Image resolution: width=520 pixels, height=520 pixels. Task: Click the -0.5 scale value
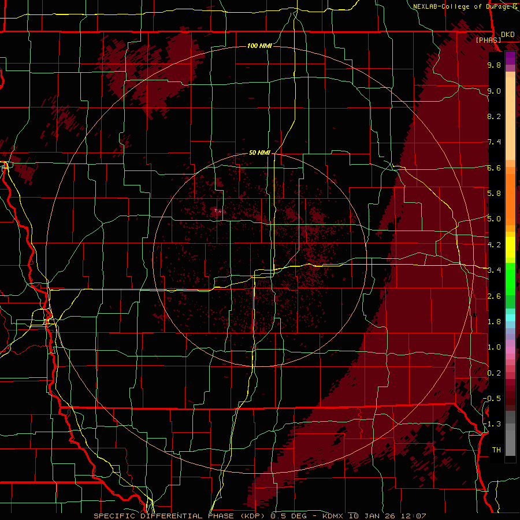492,398
